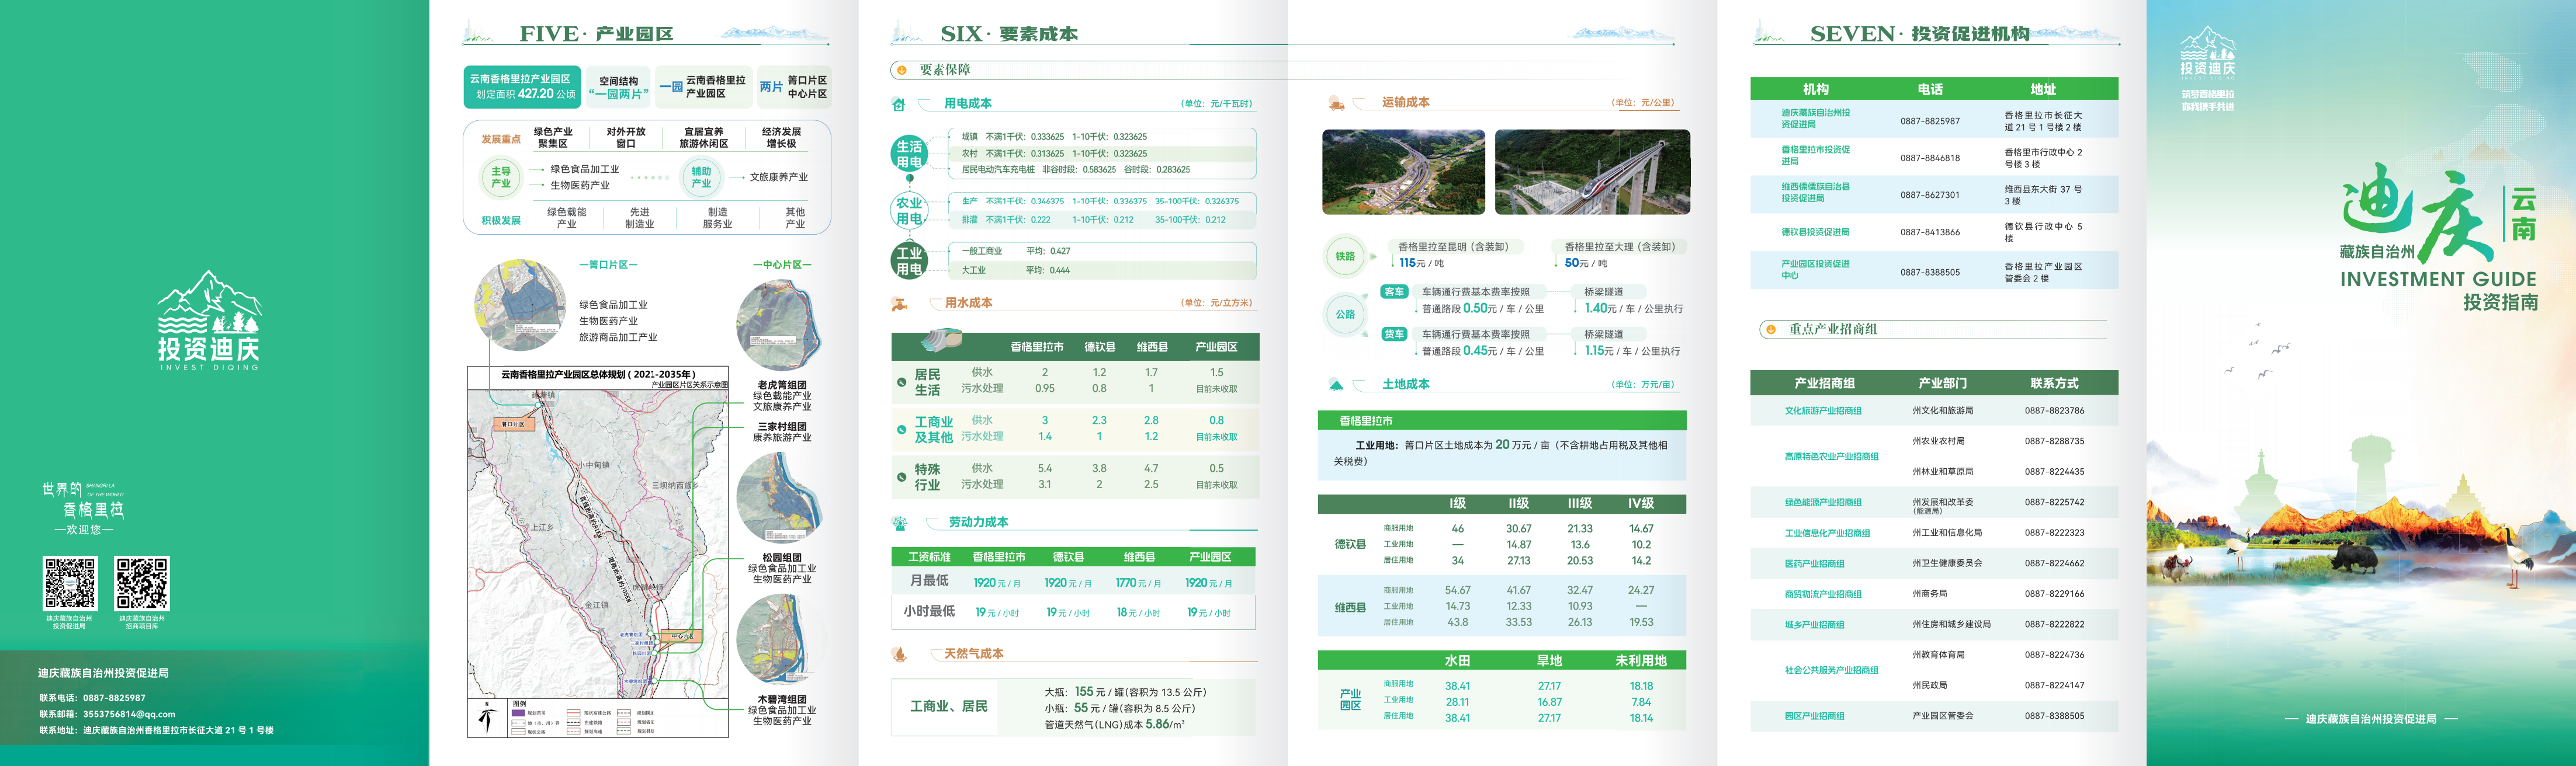The height and width of the screenshot is (766, 2576).
Task: Click the QR code labeled 投资促进局
Action: point(69,583)
